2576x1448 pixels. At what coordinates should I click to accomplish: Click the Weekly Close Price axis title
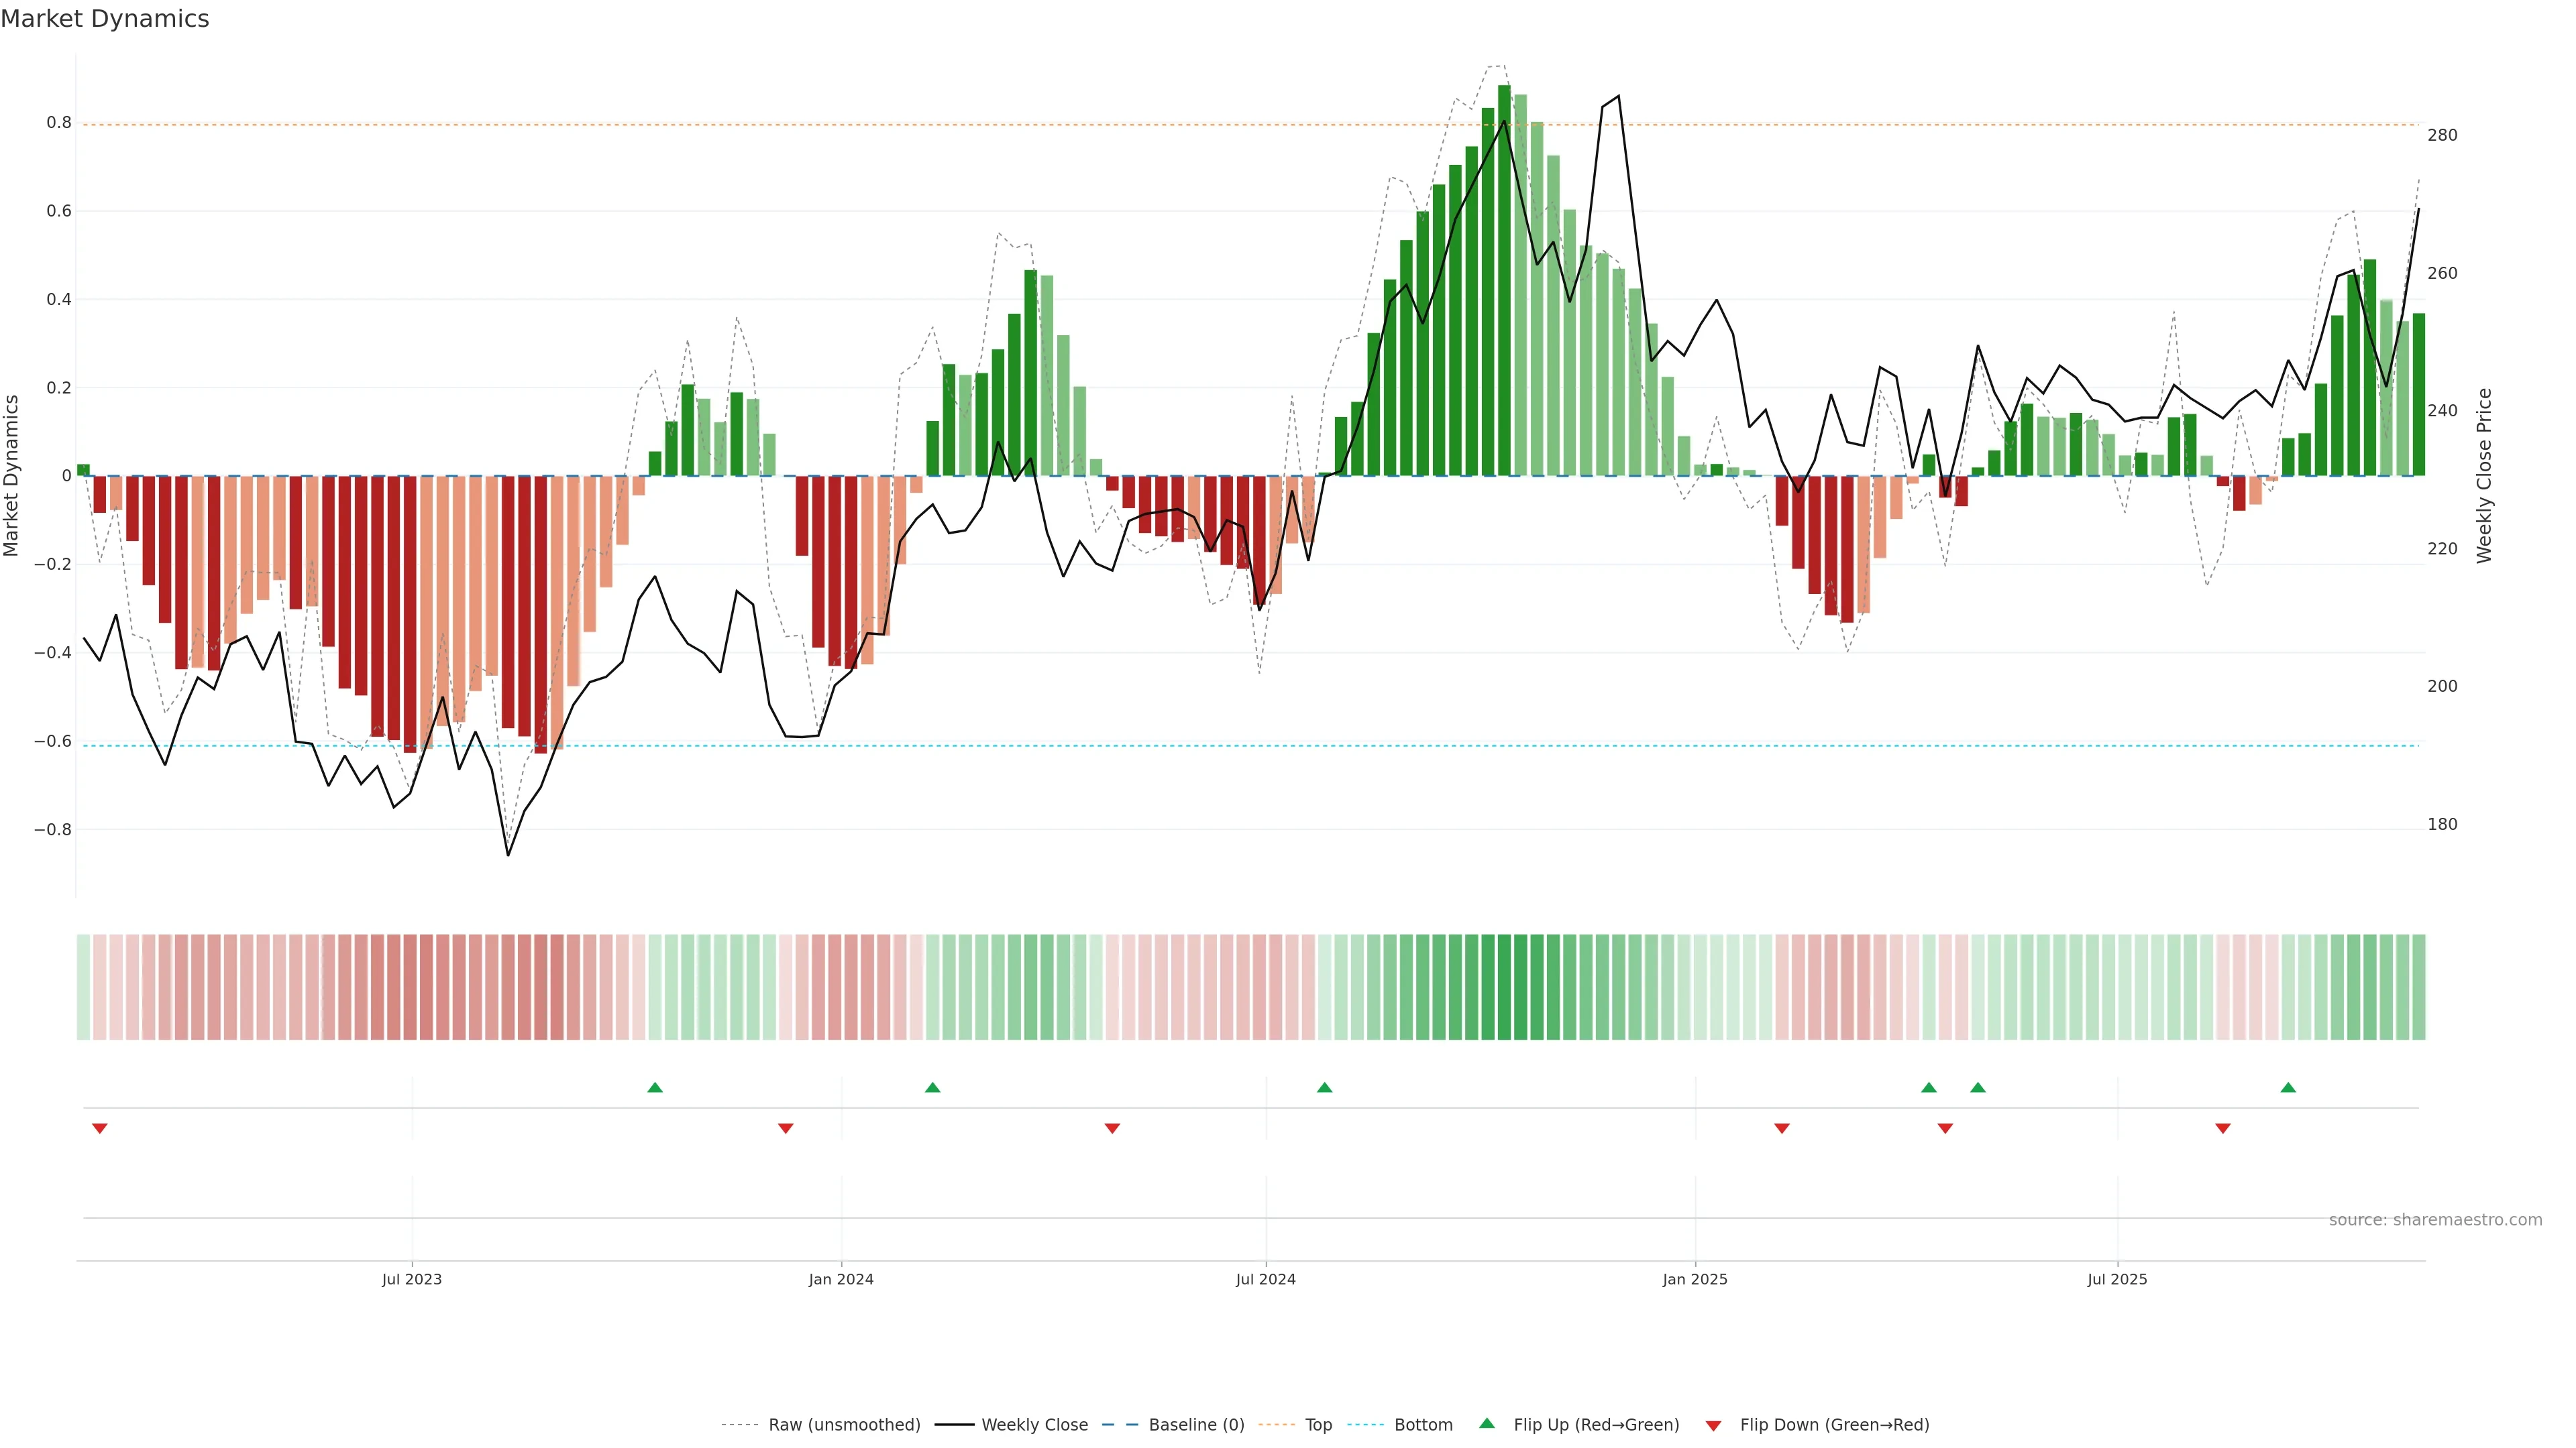click(2484, 476)
